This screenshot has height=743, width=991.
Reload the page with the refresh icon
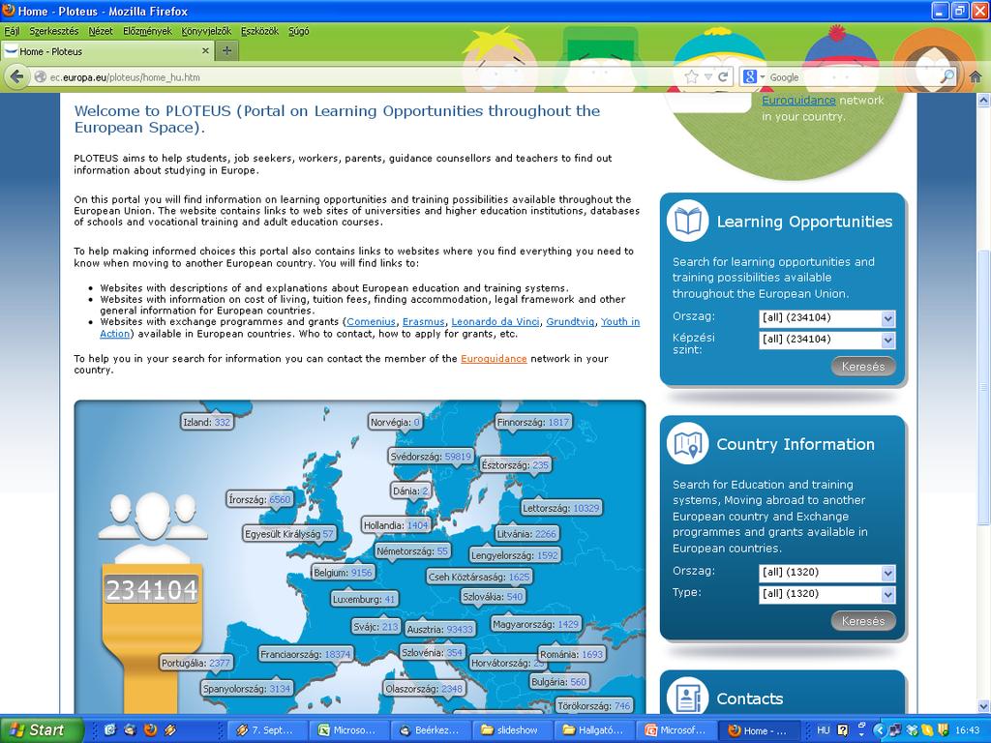tap(723, 77)
